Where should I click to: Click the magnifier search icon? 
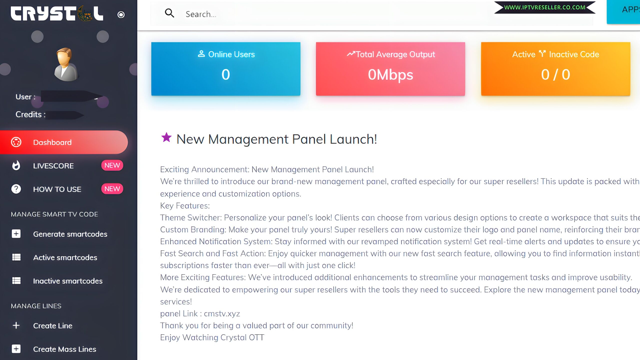[x=169, y=13]
